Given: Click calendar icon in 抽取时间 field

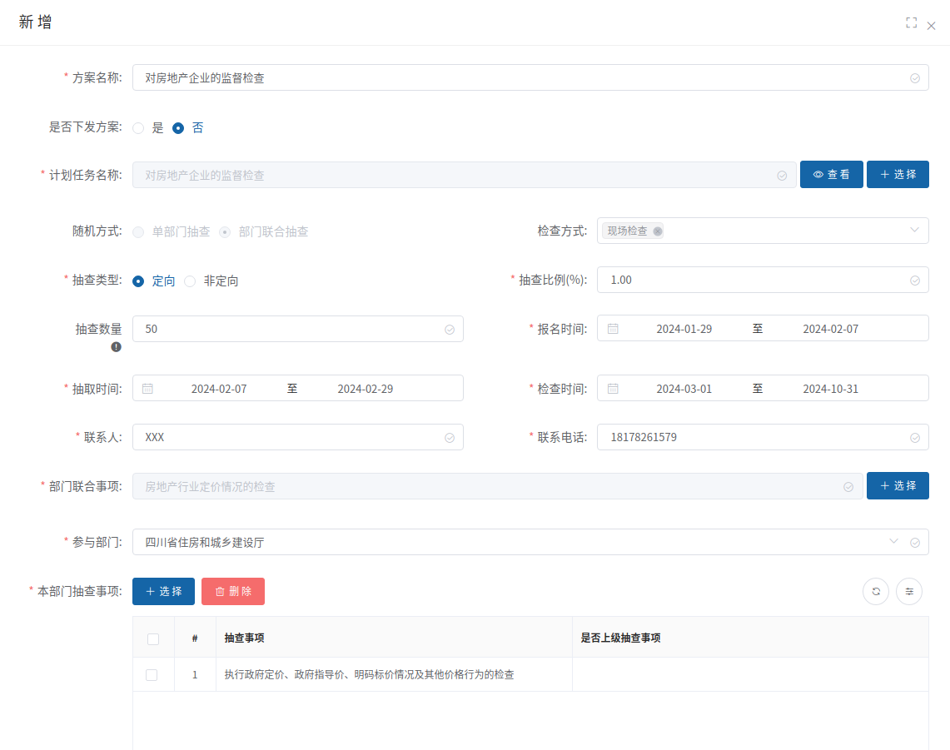Looking at the screenshot, I should (148, 389).
